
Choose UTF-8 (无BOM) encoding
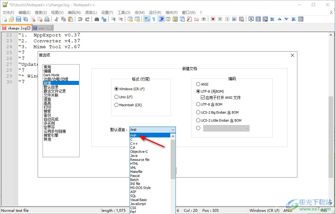(x=210, y=91)
